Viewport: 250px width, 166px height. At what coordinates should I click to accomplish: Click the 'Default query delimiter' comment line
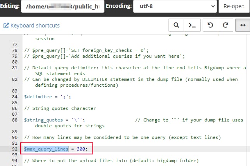(x=132, y=68)
